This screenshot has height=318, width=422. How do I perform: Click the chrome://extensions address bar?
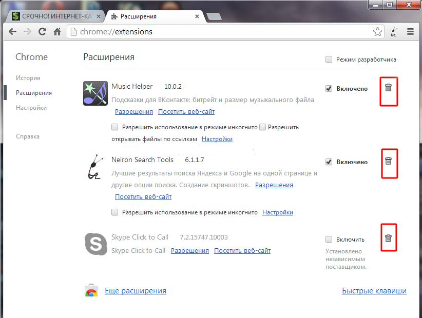[x=221, y=32]
